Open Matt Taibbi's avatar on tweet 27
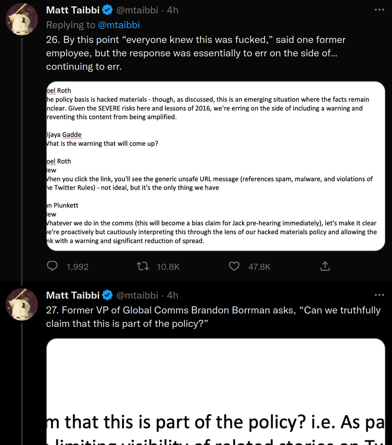The width and height of the screenshot is (392, 445). click(22, 304)
